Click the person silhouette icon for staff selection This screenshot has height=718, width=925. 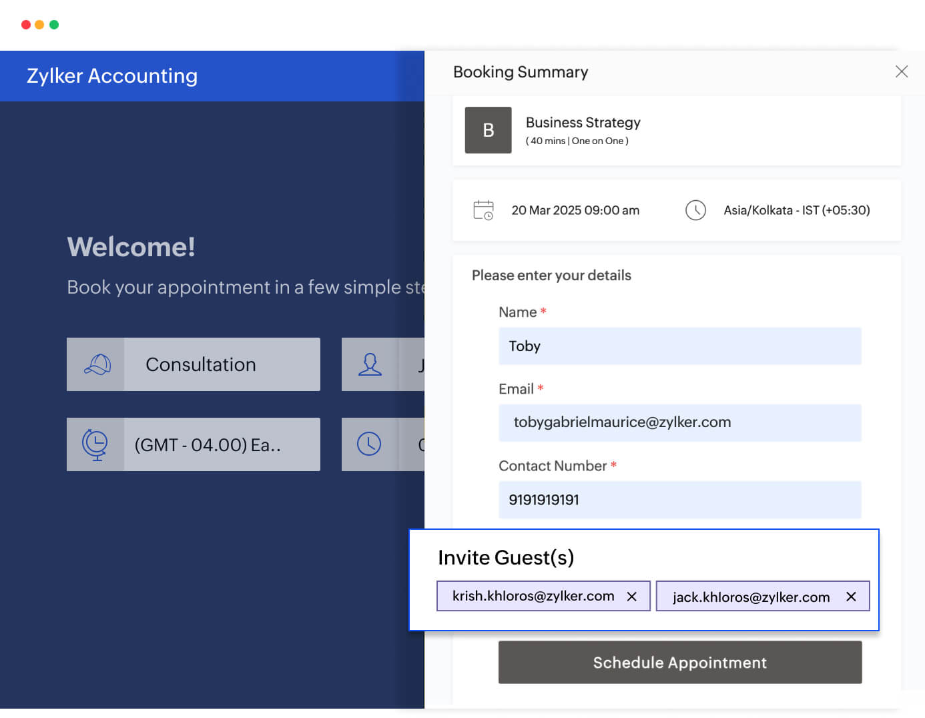coord(370,364)
